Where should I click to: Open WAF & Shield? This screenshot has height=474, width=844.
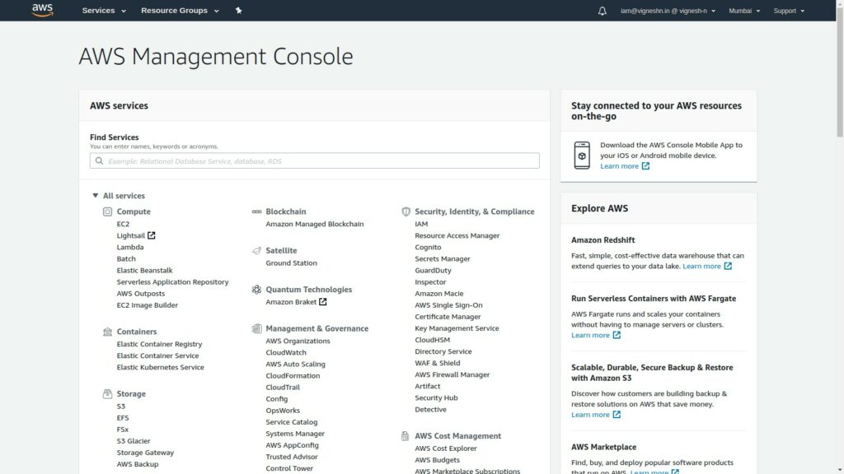[437, 363]
